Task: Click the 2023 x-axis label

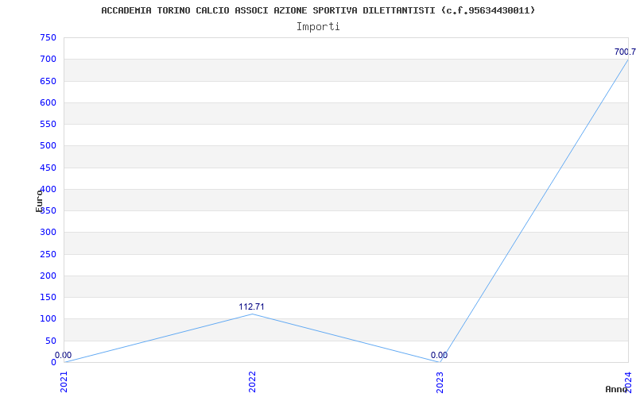Action: [440, 382]
